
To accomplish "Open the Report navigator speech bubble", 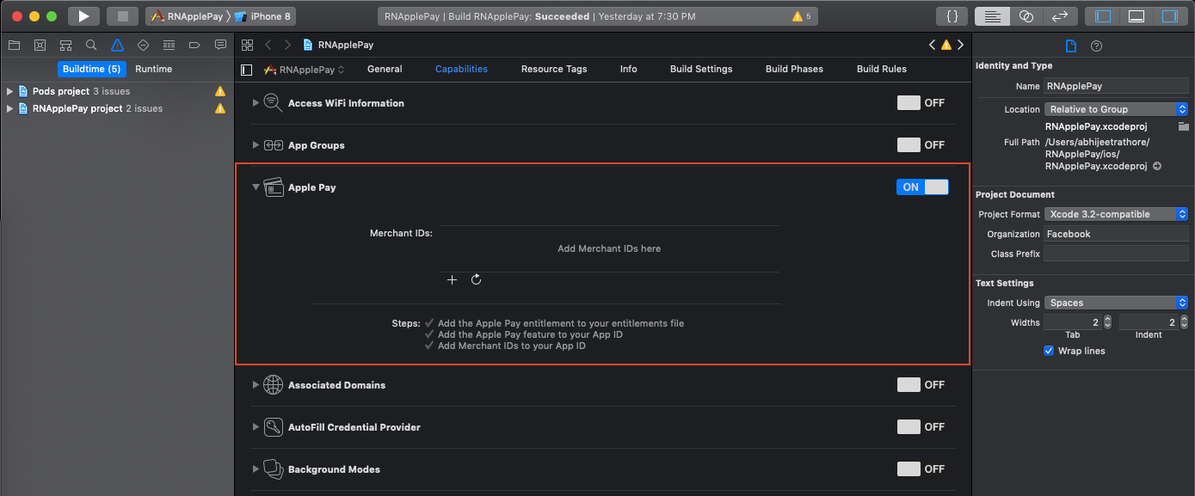I will click(220, 45).
